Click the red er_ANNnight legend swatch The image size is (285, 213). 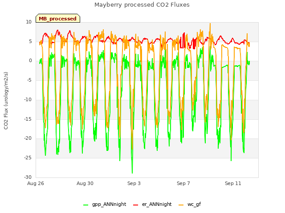(135, 205)
